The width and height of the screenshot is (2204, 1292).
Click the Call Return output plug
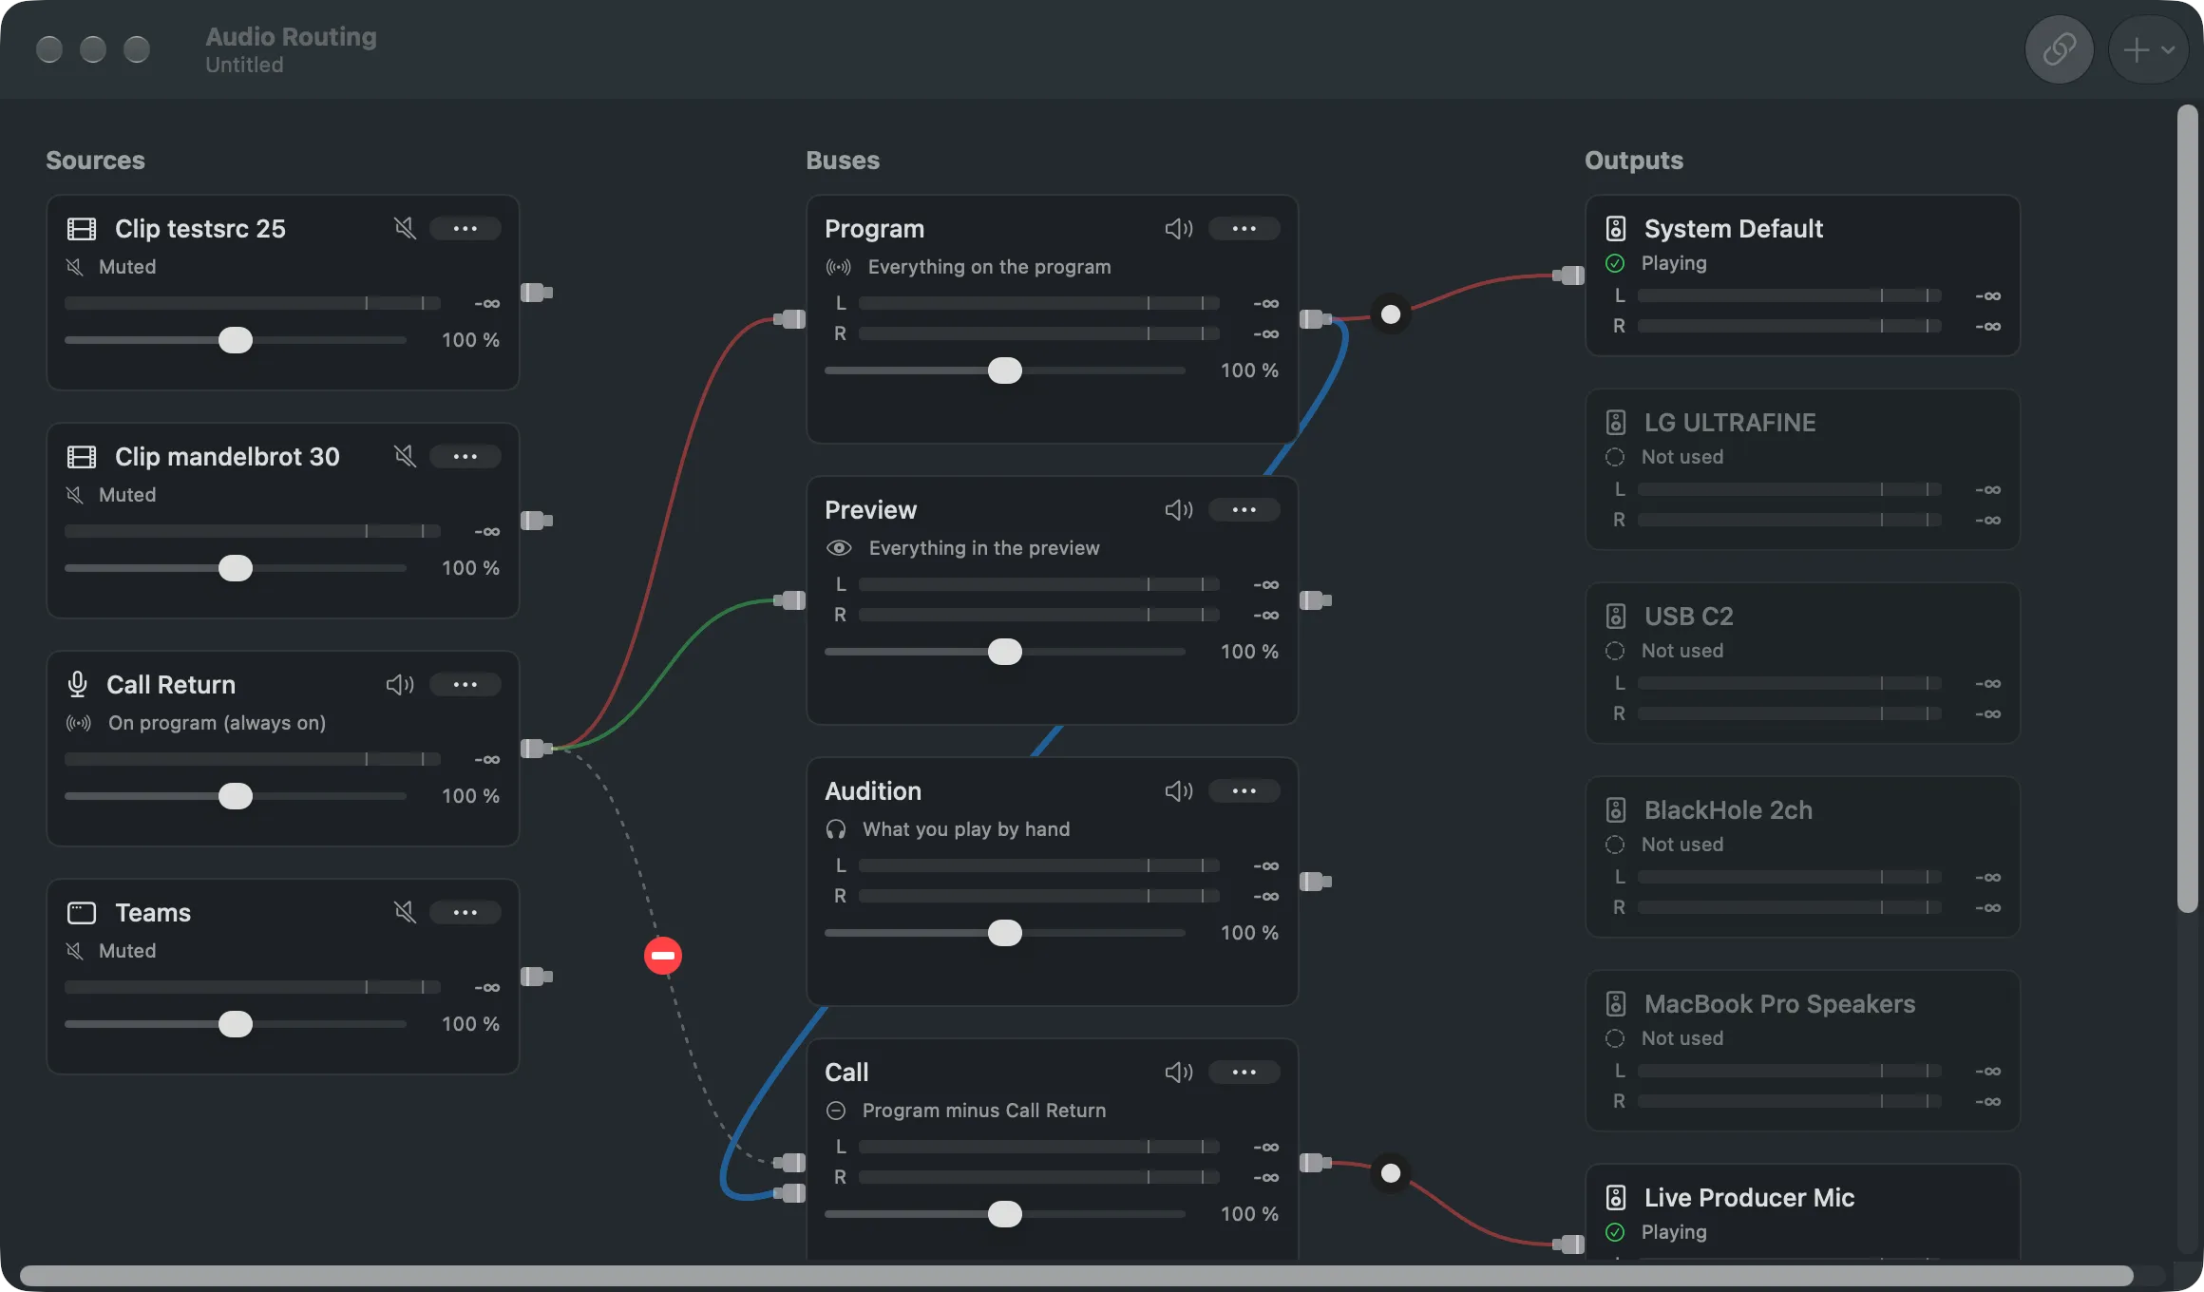tap(537, 749)
